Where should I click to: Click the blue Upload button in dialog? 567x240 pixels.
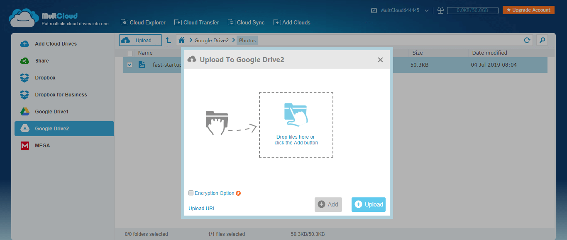[x=369, y=204]
